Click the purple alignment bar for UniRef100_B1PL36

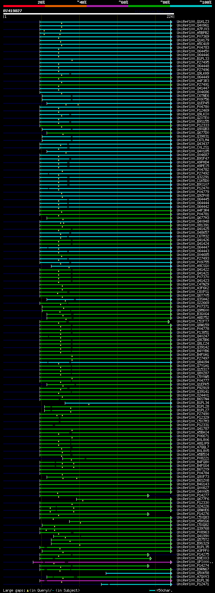click(106, 581)
